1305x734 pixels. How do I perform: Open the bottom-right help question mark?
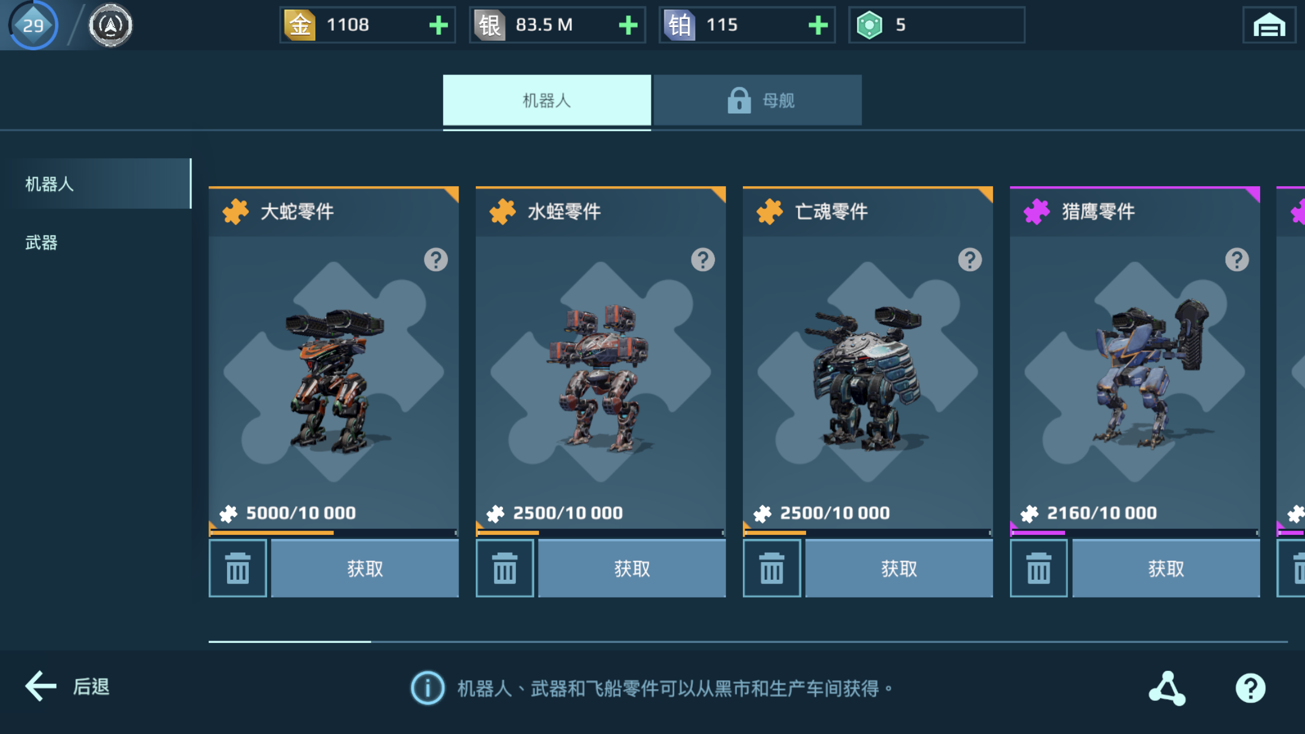tap(1251, 688)
